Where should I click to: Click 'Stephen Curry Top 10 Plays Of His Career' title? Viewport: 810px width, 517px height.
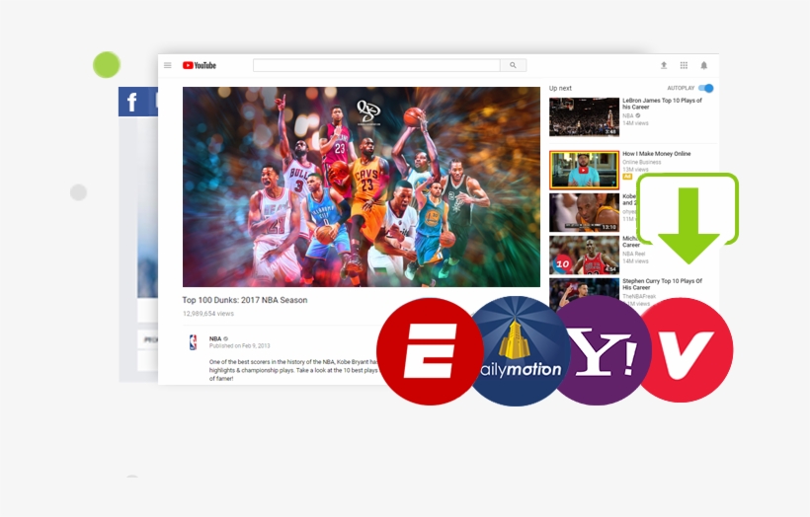662,284
